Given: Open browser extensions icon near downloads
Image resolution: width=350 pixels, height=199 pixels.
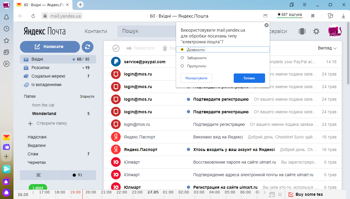Looking at the screenshot, I should click(x=330, y=16).
